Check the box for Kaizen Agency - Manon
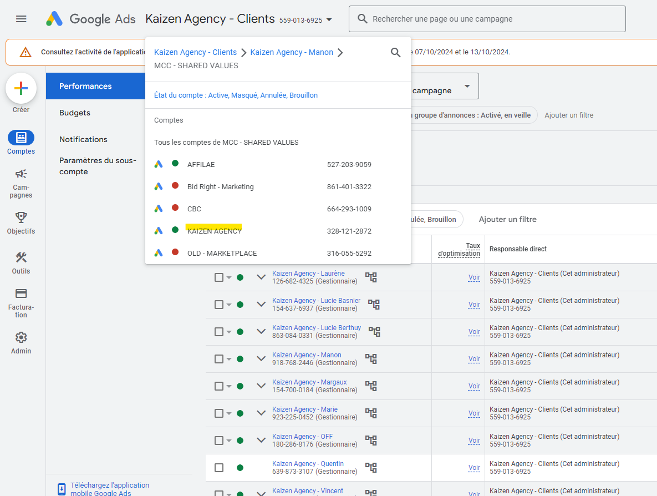 pos(218,359)
